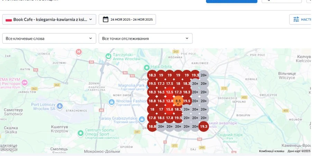Screen dimensions: 312x156
Task: Click the Tarasy Grabiszyńskie shopping icon
Action: (x=142, y=119)
